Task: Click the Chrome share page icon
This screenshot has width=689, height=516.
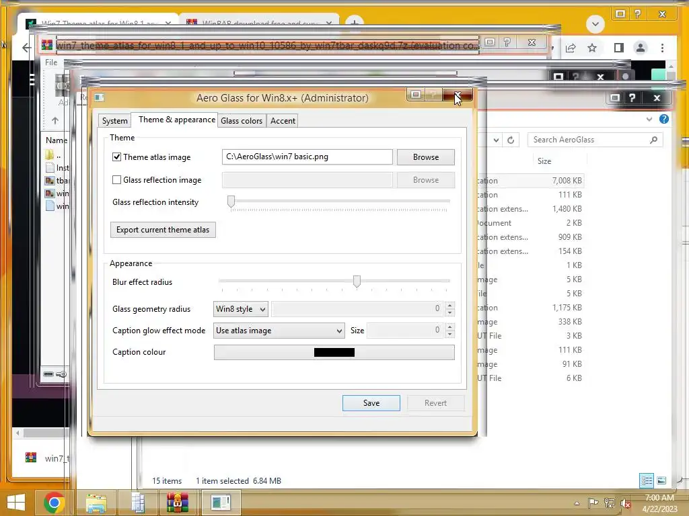Action: point(571,48)
